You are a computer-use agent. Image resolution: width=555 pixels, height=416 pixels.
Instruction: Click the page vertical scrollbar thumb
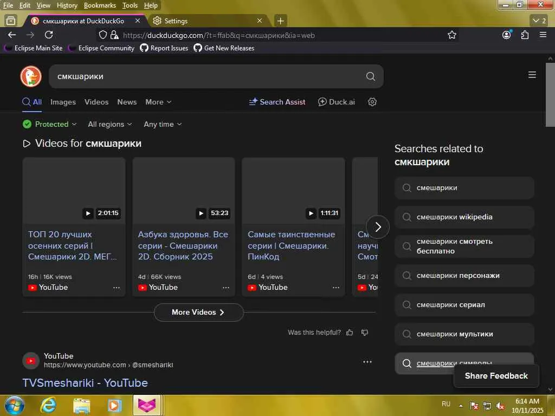(x=550, y=94)
